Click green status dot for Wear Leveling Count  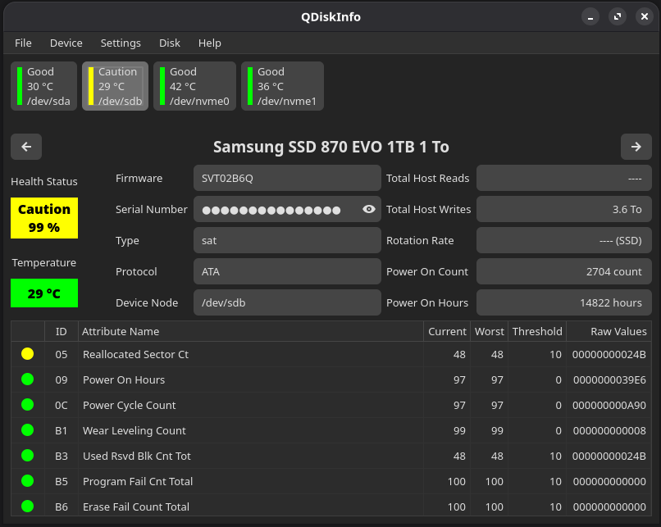click(27, 430)
